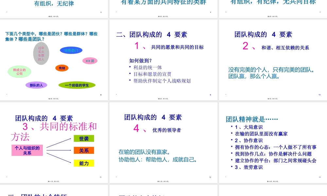The width and height of the screenshot is (327, 196).
Task: Click the green 刚成立的公司 oval
Action: pyautogui.click(x=19, y=73)
